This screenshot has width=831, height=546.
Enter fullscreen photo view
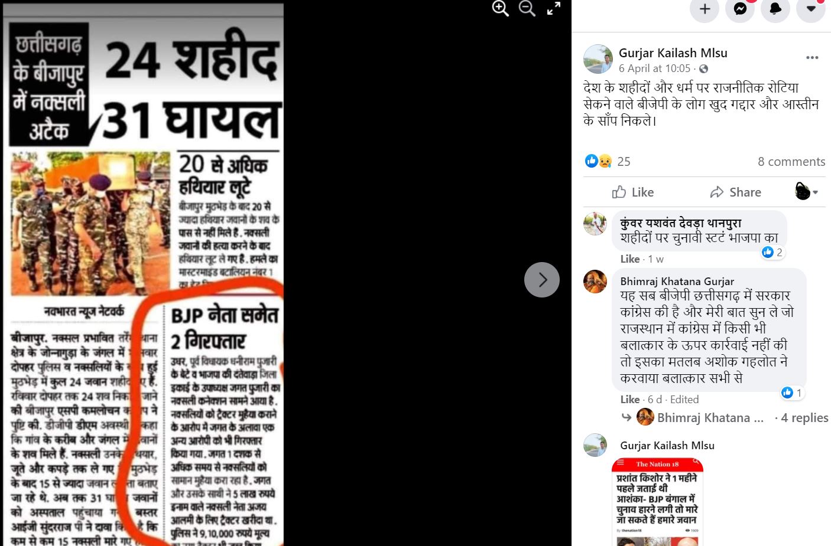coord(553,8)
